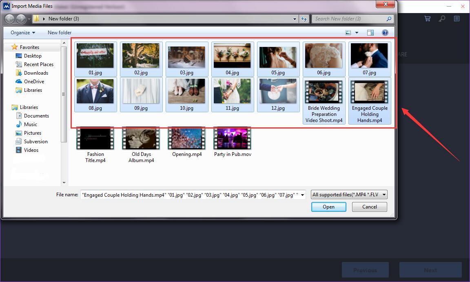Image resolution: width=470 pixels, height=282 pixels.
Task: Open OneDrive in the sidebar
Action: pos(30,82)
